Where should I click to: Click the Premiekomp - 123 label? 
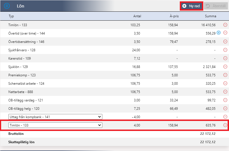pyautogui.click(x=22, y=75)
